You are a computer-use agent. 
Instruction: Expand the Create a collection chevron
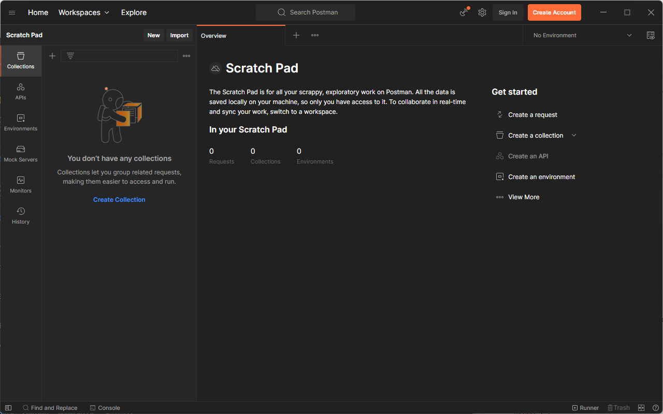tap(574, 135)
